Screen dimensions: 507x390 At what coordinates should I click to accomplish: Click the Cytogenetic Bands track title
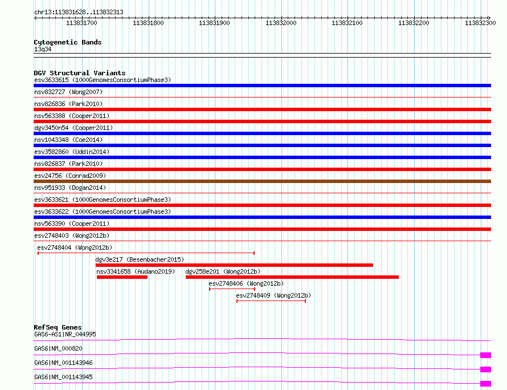[68, 42]
